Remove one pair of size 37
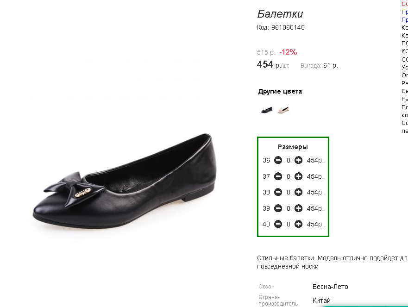Screen dimensions: 408x307 coord(278,176)
